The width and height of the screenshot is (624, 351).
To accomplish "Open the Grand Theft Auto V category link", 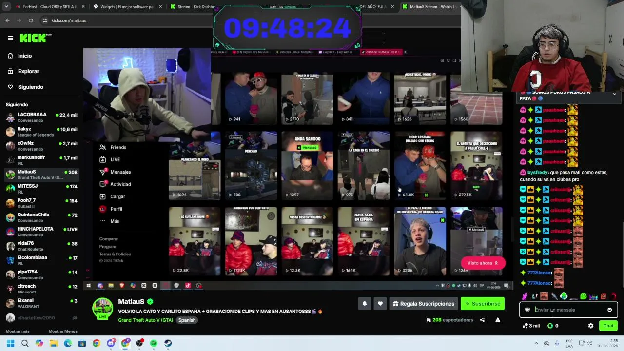I will tap(145, 320).
